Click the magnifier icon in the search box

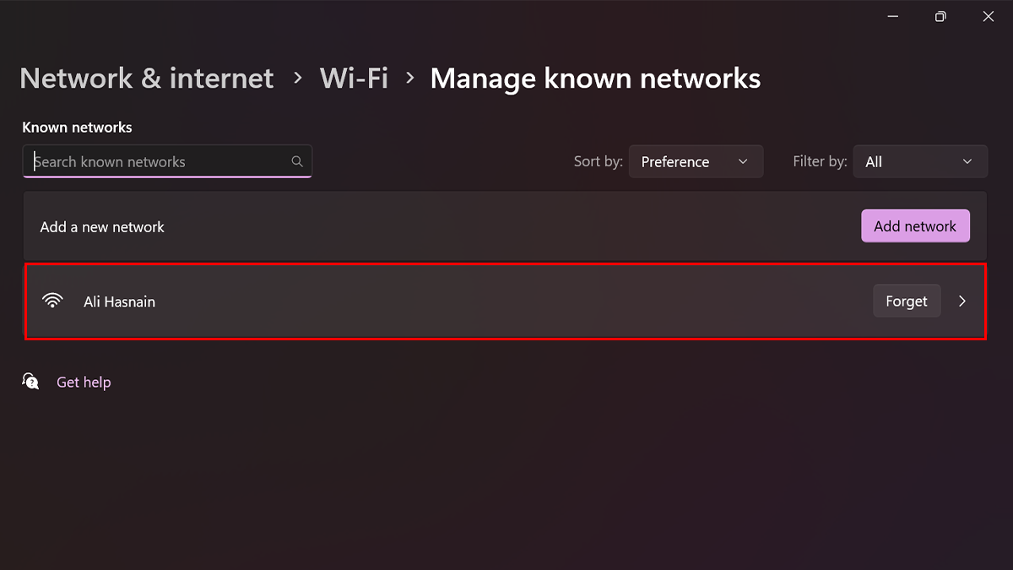297,161
